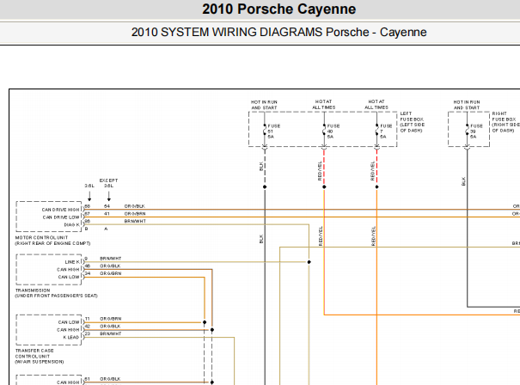Click the "CAN DRIVE HIGH" terminal label
The image size is (520, 385).
tap(61, 210)
